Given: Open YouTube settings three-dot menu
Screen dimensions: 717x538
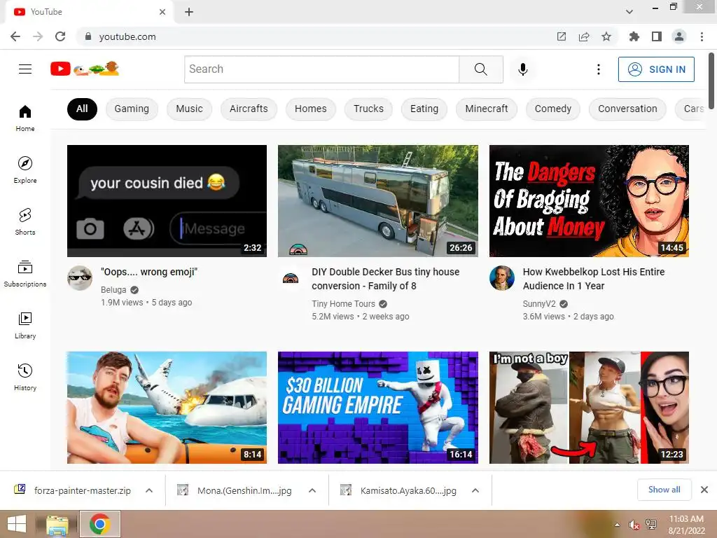Looking at the screenshot, I should tap(598, 69).
